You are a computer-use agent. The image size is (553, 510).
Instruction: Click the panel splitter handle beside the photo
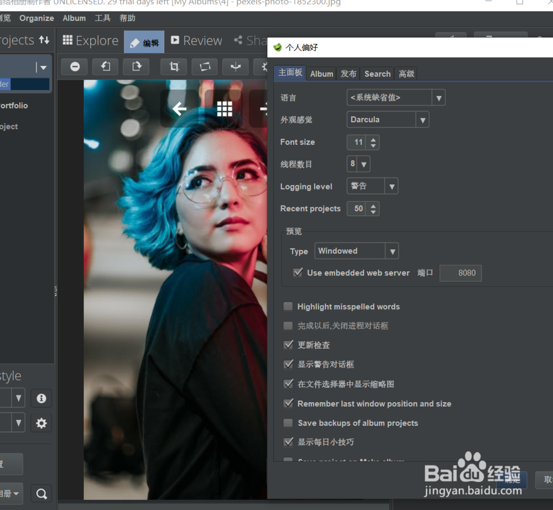(56, 291)
